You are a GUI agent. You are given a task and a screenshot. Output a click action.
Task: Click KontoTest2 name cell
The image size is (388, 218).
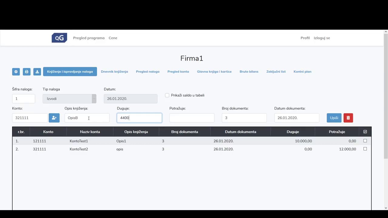click(x=79, y=149)
